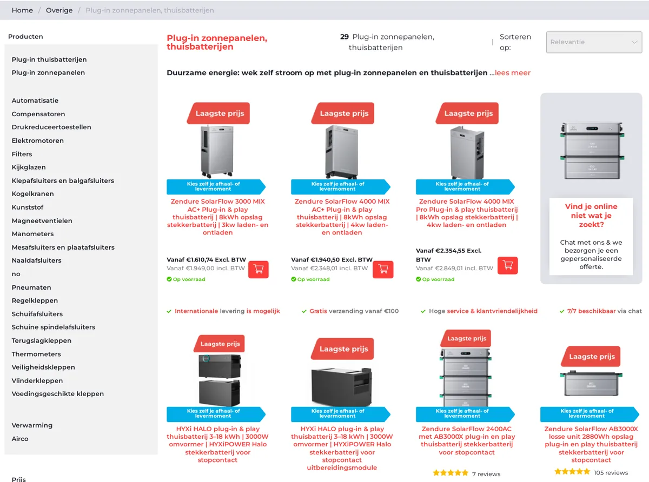Open Mesafsluiters en plaatafsluiters category
This screenshot has width=649, height=482.
[63, 247]
